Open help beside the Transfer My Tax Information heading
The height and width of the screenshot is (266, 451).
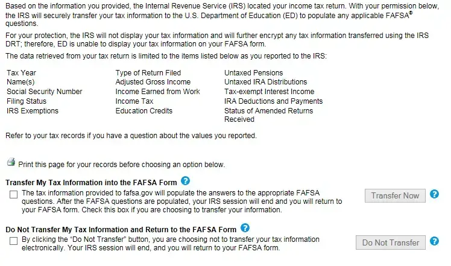coord(186,180)
